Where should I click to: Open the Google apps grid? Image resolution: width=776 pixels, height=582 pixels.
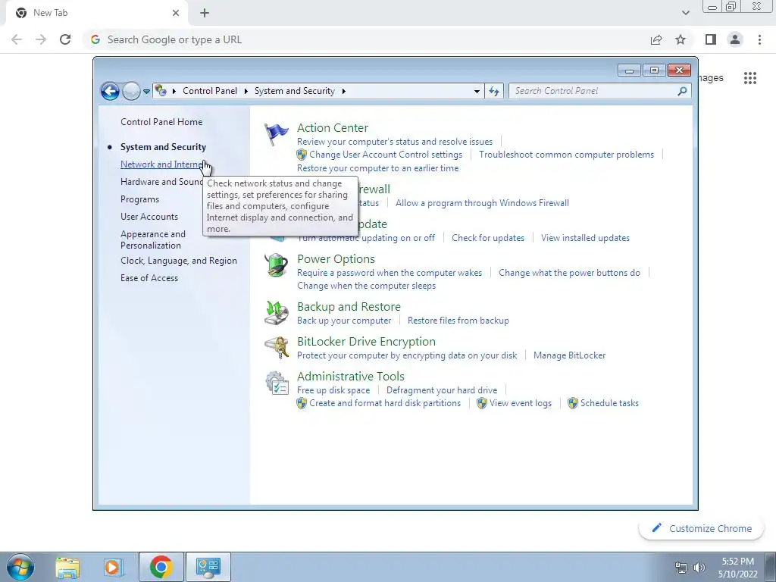click(750, 78)
